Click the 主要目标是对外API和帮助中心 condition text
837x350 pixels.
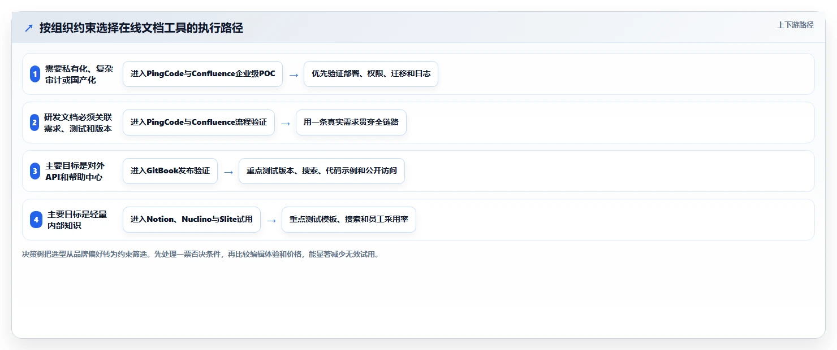tap(76, 171)
